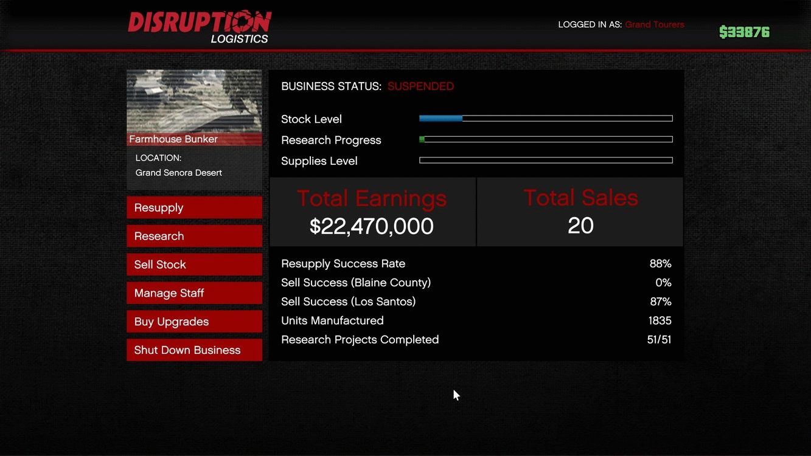Go to Buy Upgrades
Image resolution: width=811 pixels, height=456 pixels.
[194, 322]
